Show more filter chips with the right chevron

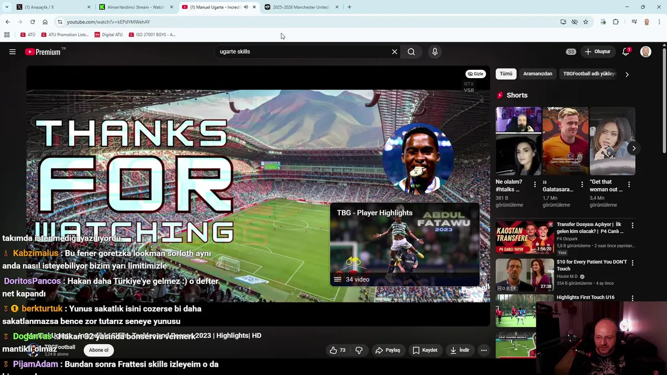pos(627,74)
